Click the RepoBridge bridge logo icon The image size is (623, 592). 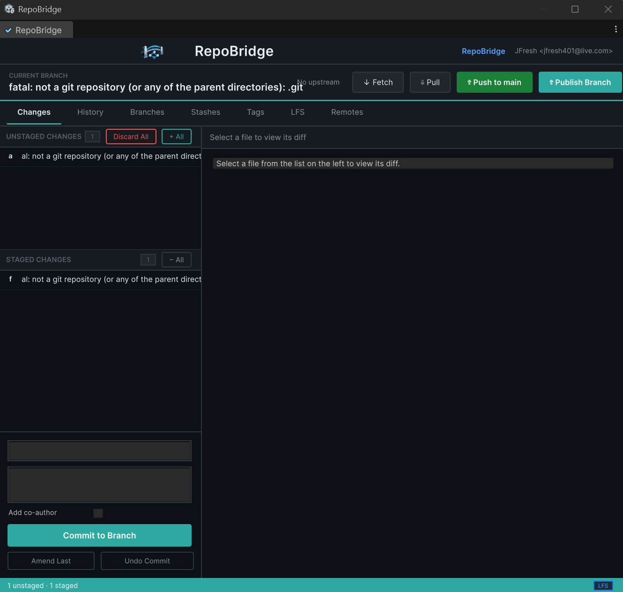point(152,52)
